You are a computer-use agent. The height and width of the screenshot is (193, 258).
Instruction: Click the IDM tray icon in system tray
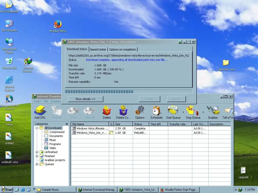click(240, 190)
